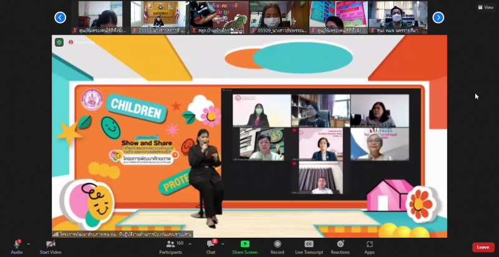Show the previous participant thumbnails with the left arrow
This screenshot has height=257, width=499.
pos(60,17)
